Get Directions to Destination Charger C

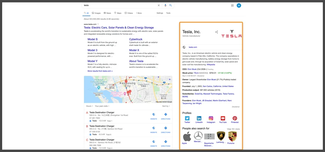pyautogui.click(x=166, y=143)
